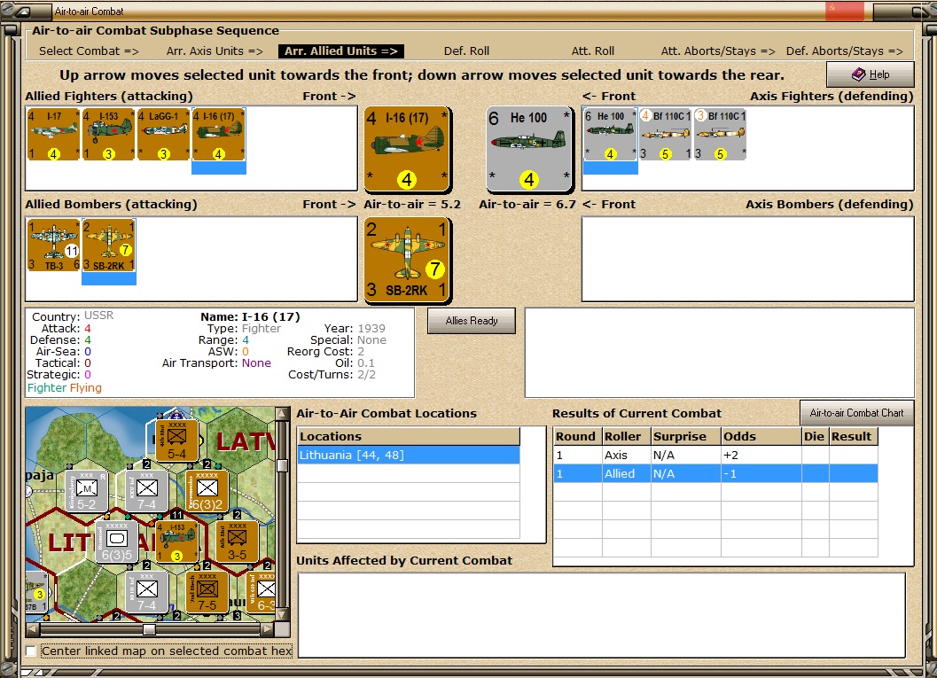Click the I-153 aircraft on the map
The width and height of the screenshot is (937, 678).
click(177, 542)
